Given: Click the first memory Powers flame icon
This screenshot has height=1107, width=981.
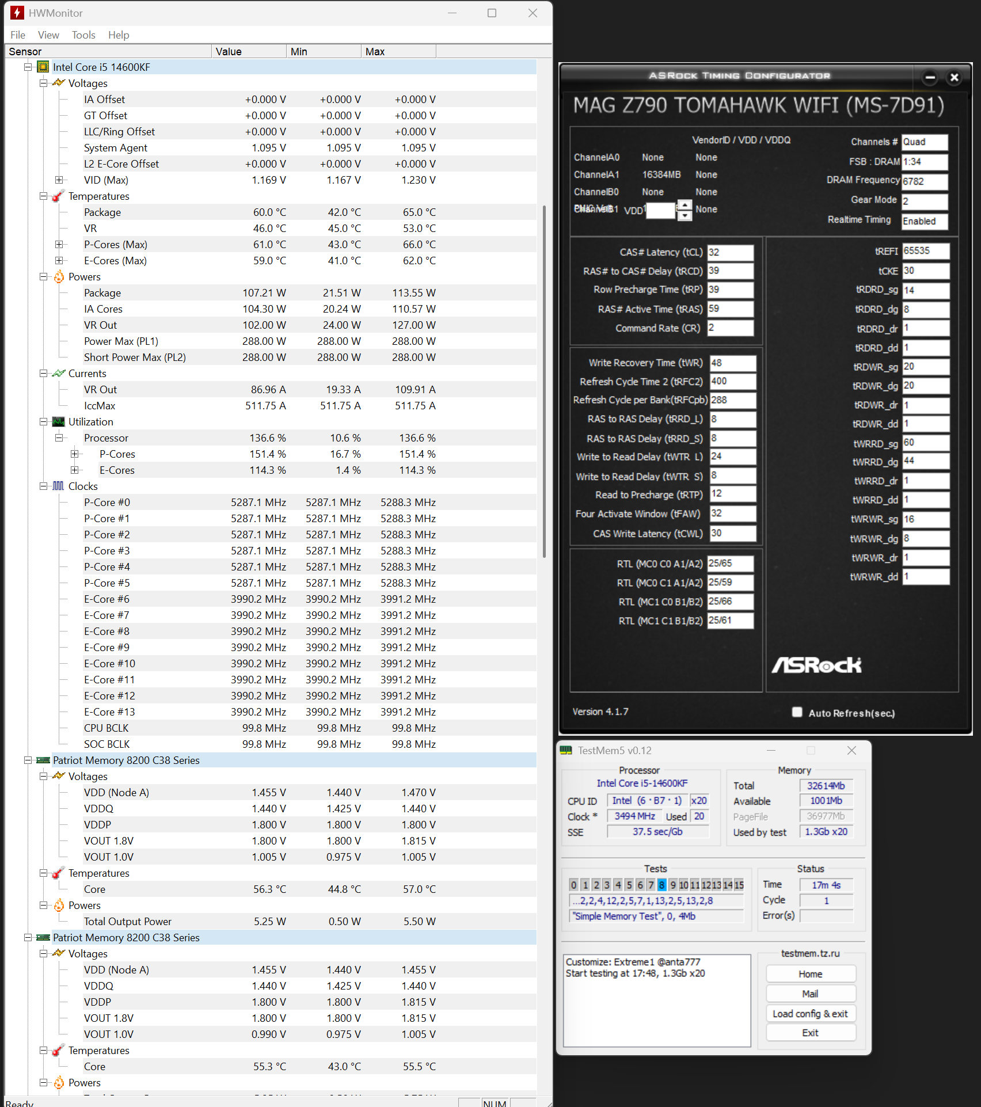Looking at the screenshot, I should [59, 906].
